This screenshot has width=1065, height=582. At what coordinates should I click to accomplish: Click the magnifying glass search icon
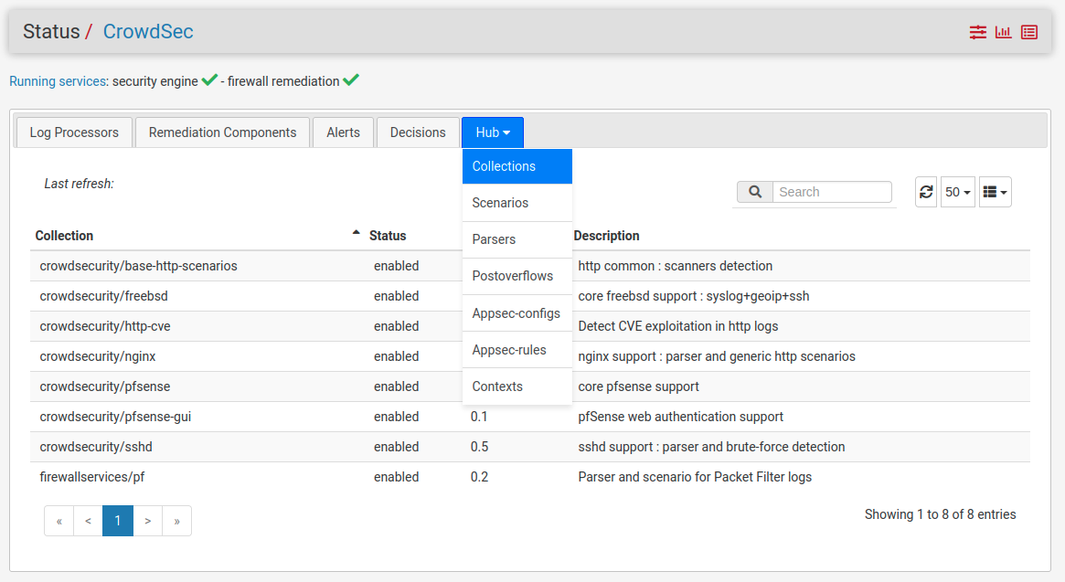(755, 192)
